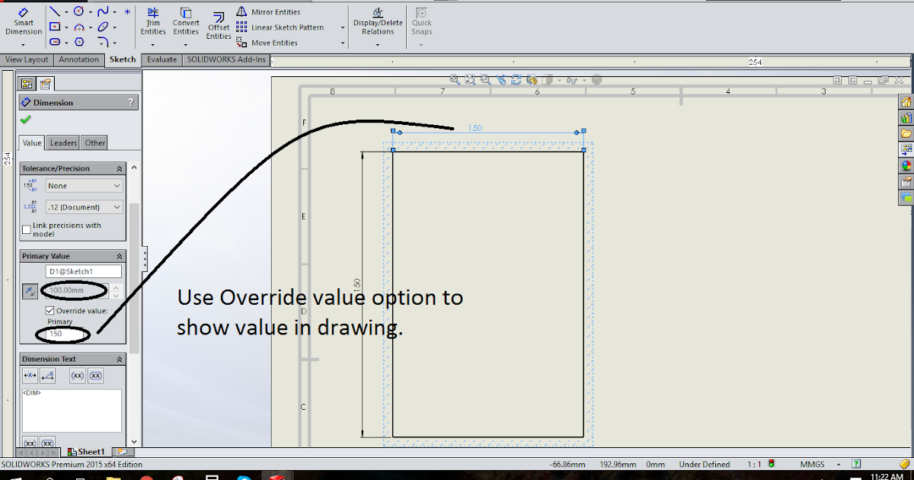Select the Smart Dimension tool
The image size is (914, 480).
(x=23, y=23)
